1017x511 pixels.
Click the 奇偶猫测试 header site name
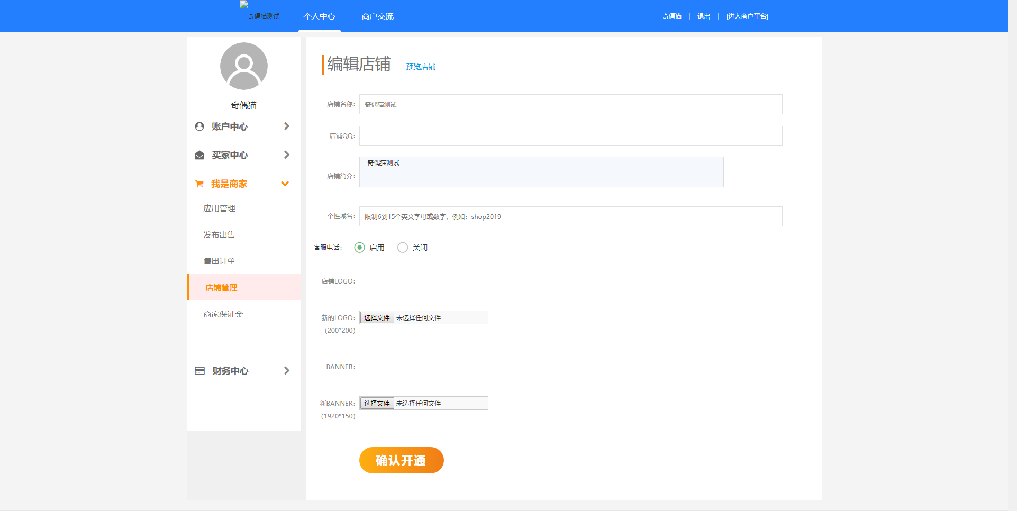(x=264, y=16)
